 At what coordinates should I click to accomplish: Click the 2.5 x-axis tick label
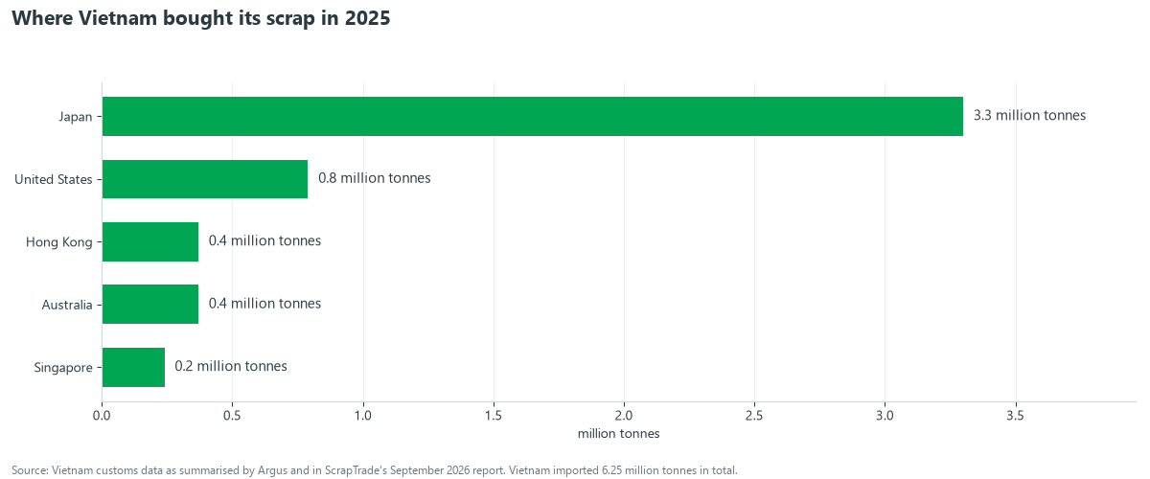tap(754, 416)
